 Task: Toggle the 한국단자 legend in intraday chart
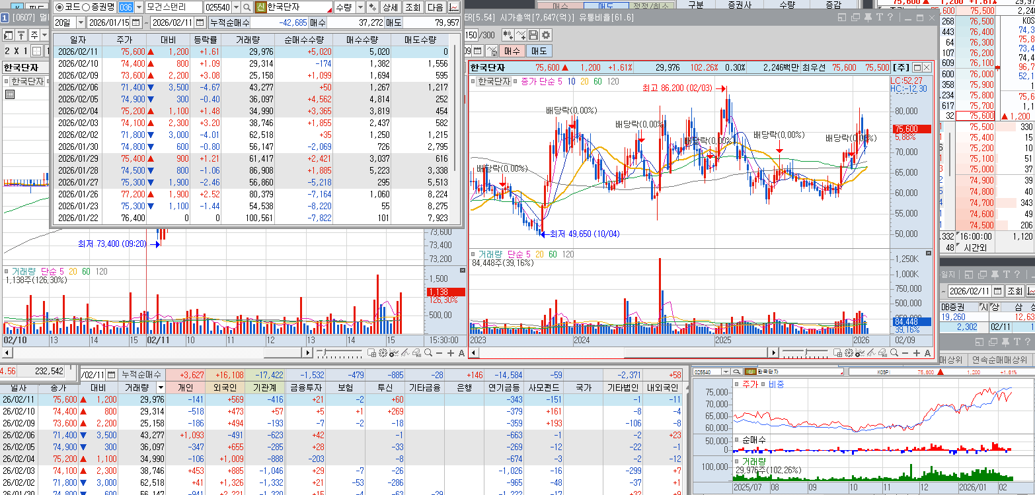27,81
